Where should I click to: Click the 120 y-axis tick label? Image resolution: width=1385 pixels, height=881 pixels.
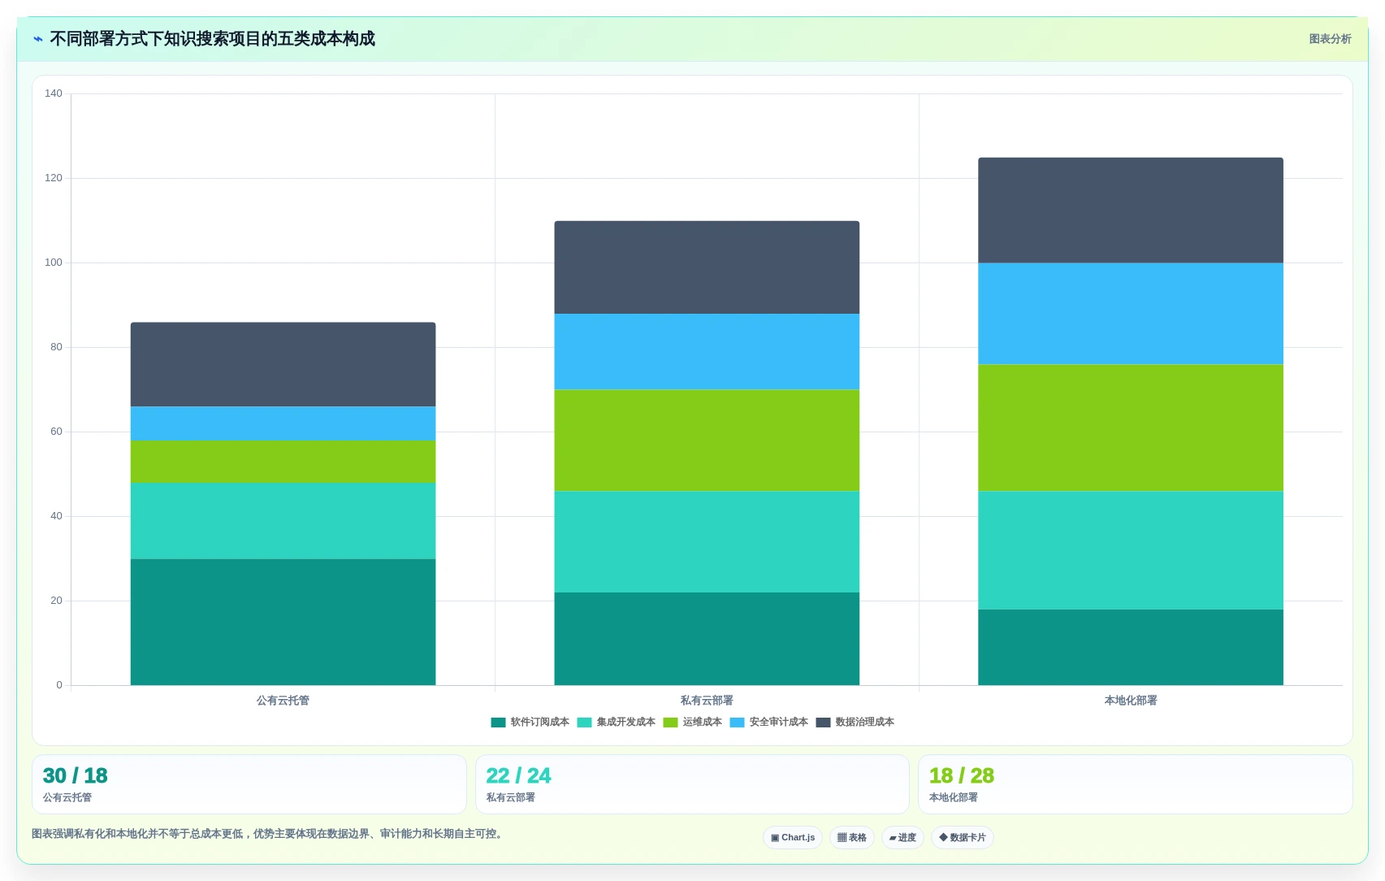54,178
